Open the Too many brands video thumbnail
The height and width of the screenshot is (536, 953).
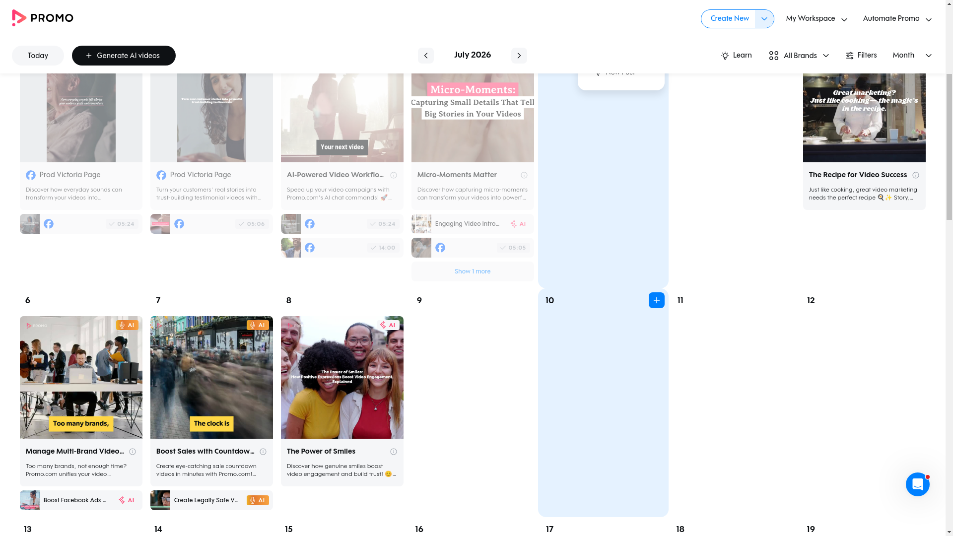[x=81, y=377]
